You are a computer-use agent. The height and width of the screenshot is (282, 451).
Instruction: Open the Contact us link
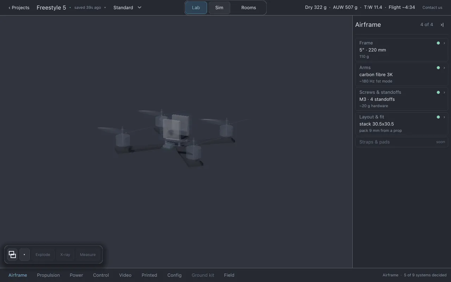click(432, 7)
